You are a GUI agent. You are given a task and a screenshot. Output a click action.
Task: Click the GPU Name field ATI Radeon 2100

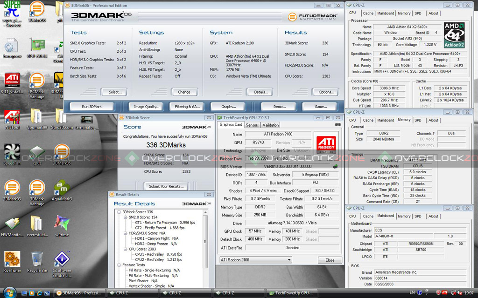pyautogui.click(x=278, y=134)
